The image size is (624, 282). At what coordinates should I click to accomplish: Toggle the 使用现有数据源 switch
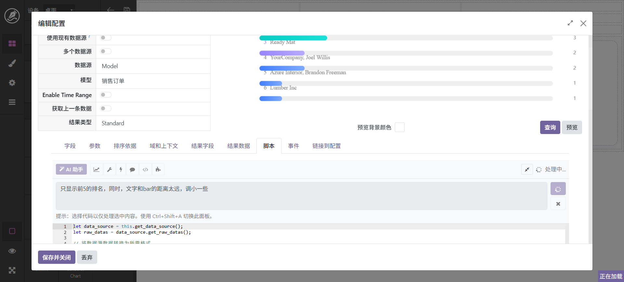pos(106,38)
